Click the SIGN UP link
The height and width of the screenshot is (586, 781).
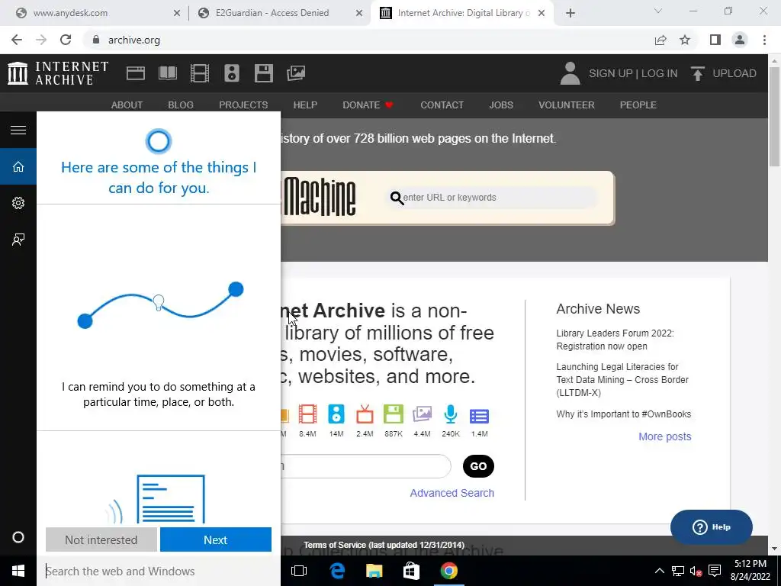click(x=611, y=73)
